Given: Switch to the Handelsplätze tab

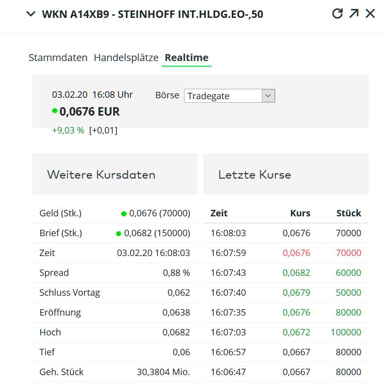Looking at the screenshot, I should (x=126, y=58).
